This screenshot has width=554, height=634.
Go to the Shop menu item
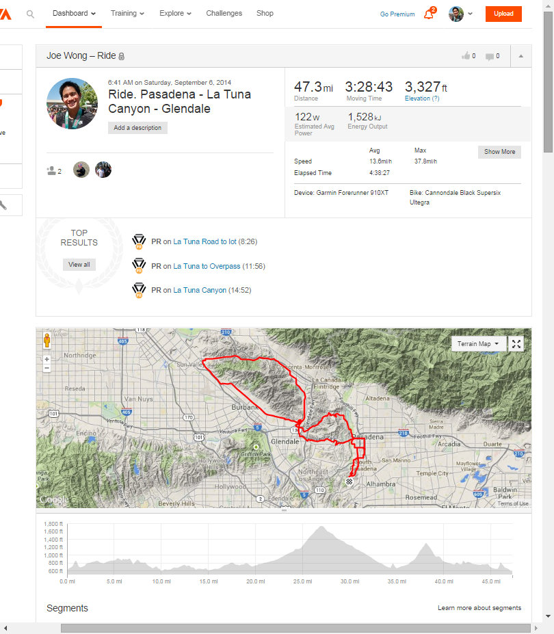265,14
